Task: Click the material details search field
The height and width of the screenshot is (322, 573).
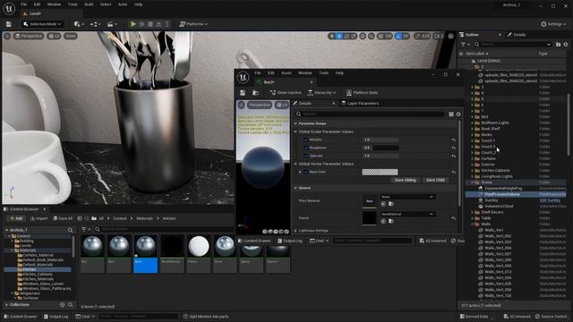Action: coord(371,114)
